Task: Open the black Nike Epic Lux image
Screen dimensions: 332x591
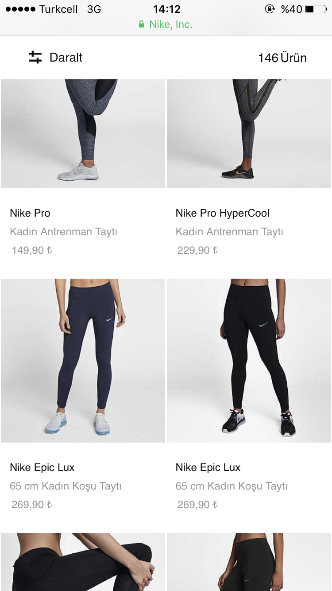Action: [249, 361]
